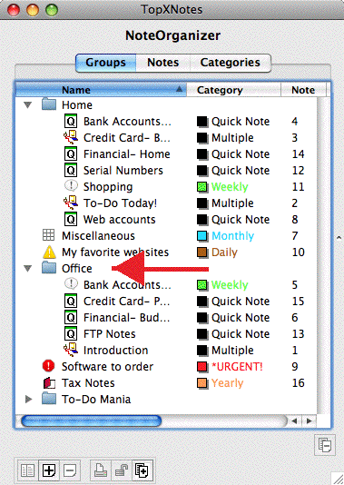Click the yellow warning icon beside My favorite websites

pos(49,252)
